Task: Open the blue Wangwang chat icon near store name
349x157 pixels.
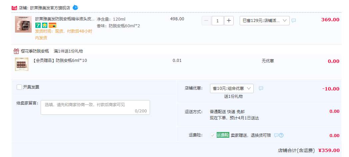Action: (x=75, y=8)
